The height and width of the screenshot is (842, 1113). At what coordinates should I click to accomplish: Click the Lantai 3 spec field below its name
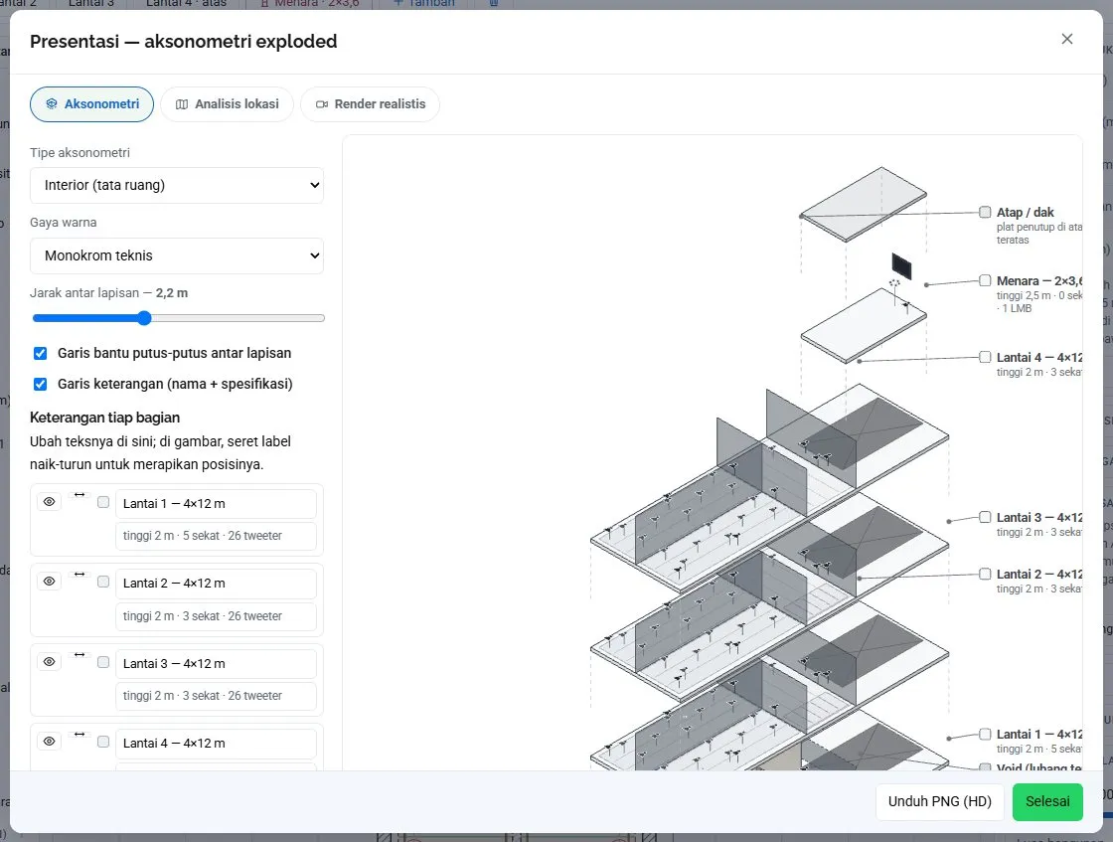[216, 696]
